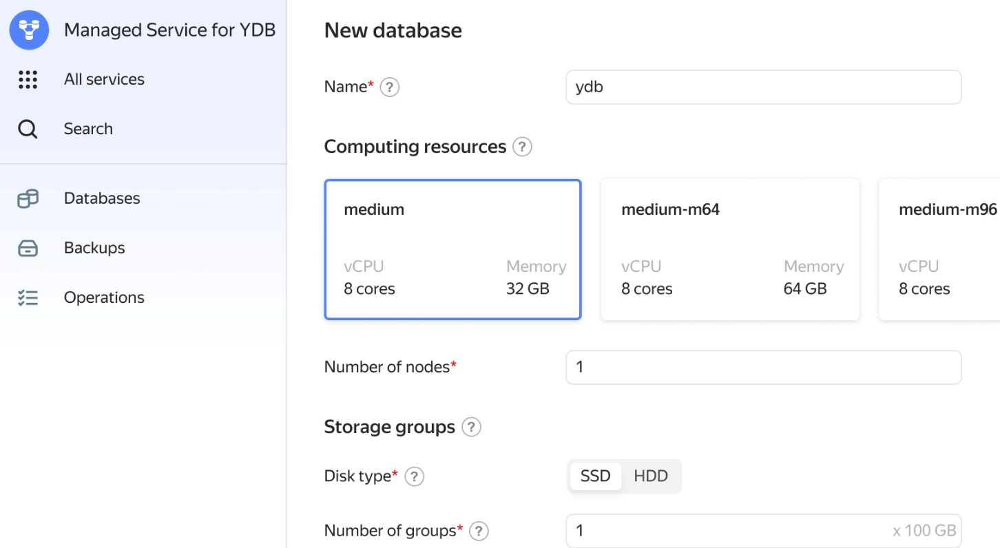
Task: Click the Search magnifier icon
Action: click(x=28, y=129)
